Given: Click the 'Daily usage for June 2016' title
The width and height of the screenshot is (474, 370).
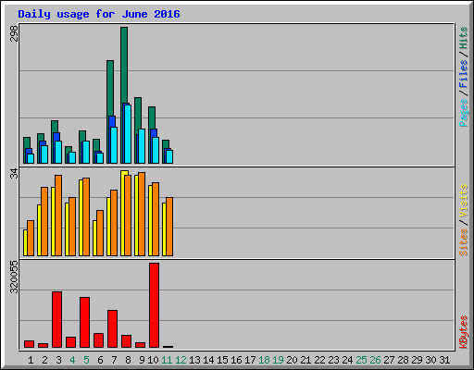Looking at the screenshot, I should pos(99,14).
